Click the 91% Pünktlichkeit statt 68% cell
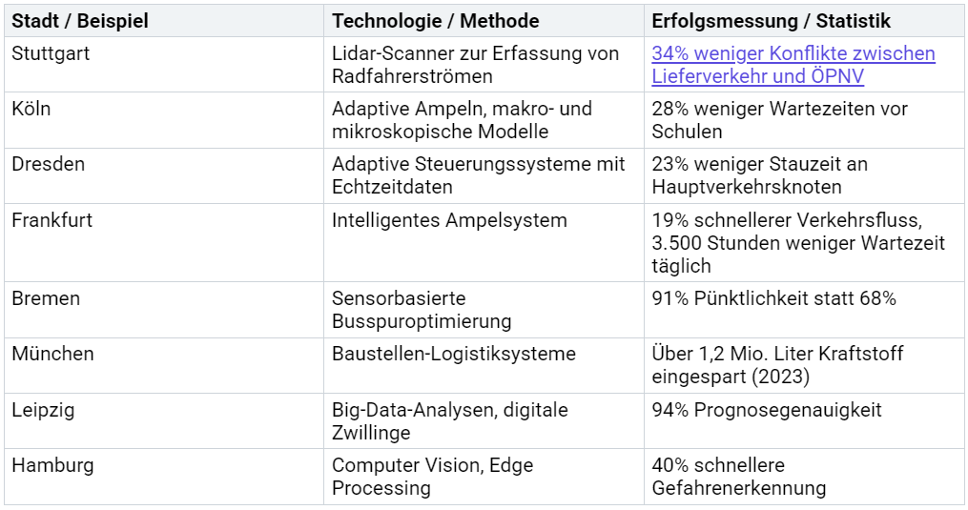This screenshot has width=968, height=510. click(x=774, y=298)
